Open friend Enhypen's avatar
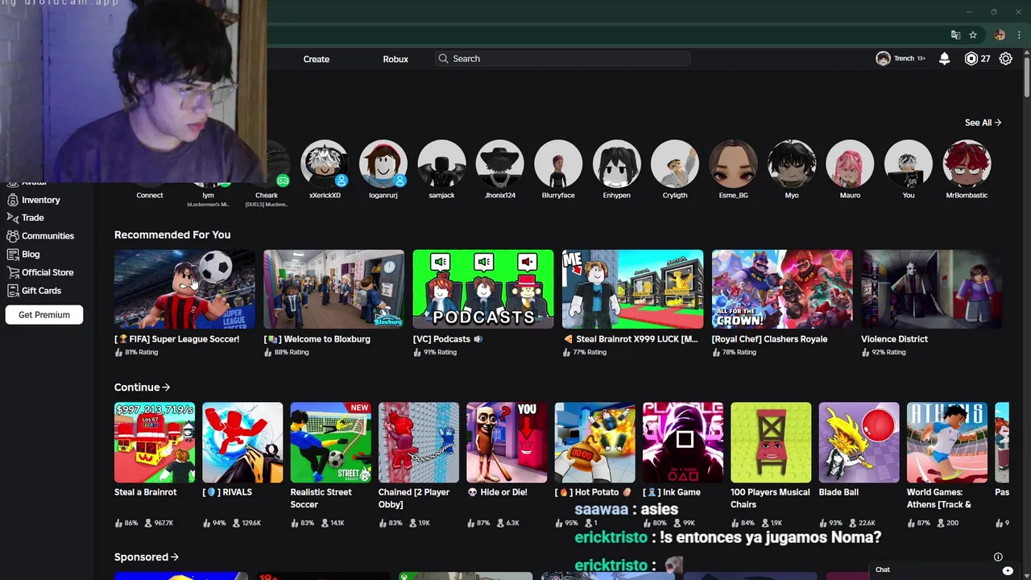This screenshot has height=580, width=1031. click(x=616, y=164)
